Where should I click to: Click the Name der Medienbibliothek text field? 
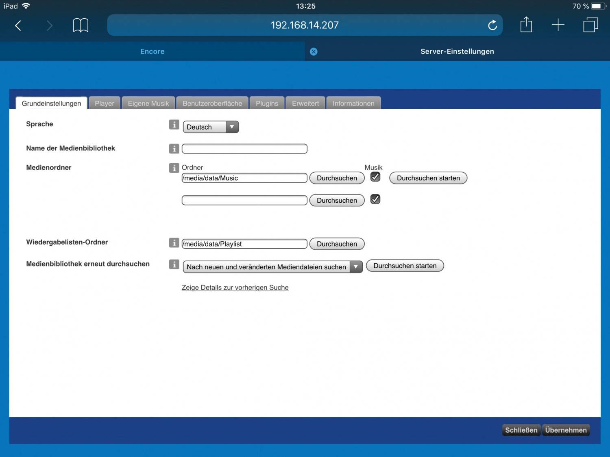point(244,149)
